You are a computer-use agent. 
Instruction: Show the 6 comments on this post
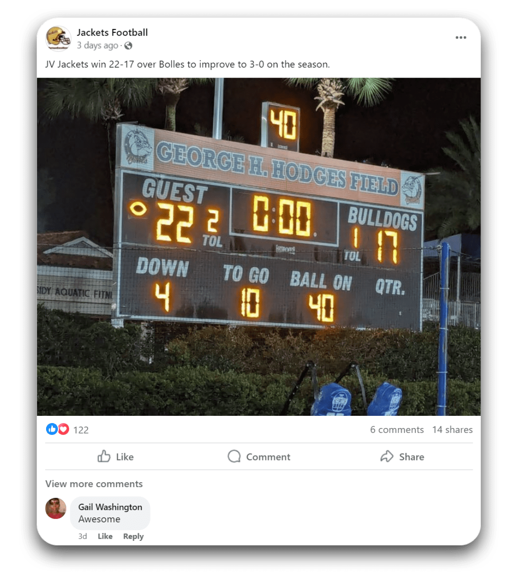pyautogui.click(x=397, y=430)
